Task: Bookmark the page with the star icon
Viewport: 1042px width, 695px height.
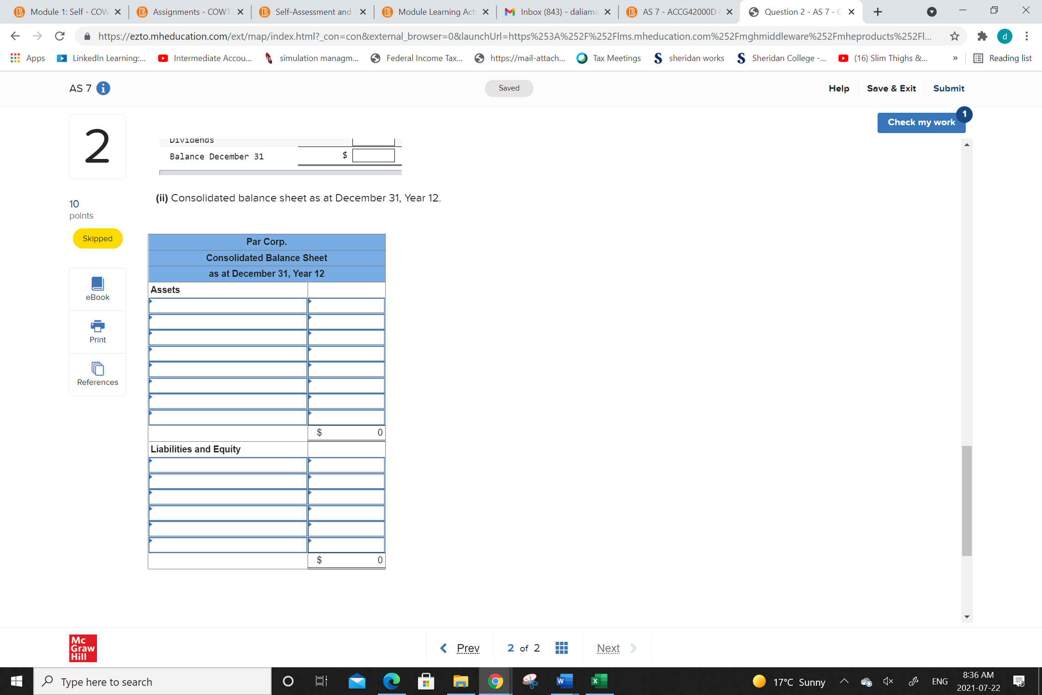Action: 954,36
